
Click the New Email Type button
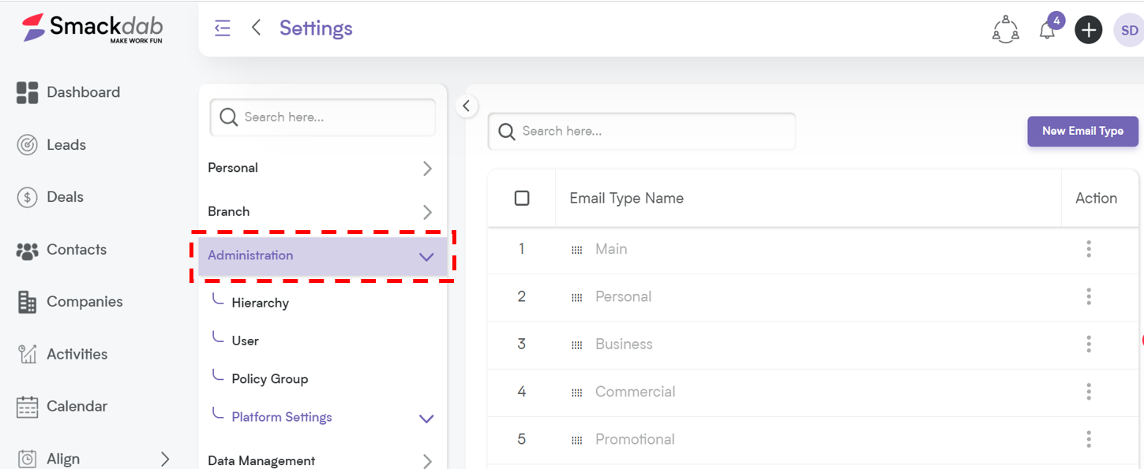coord(1082,132)
